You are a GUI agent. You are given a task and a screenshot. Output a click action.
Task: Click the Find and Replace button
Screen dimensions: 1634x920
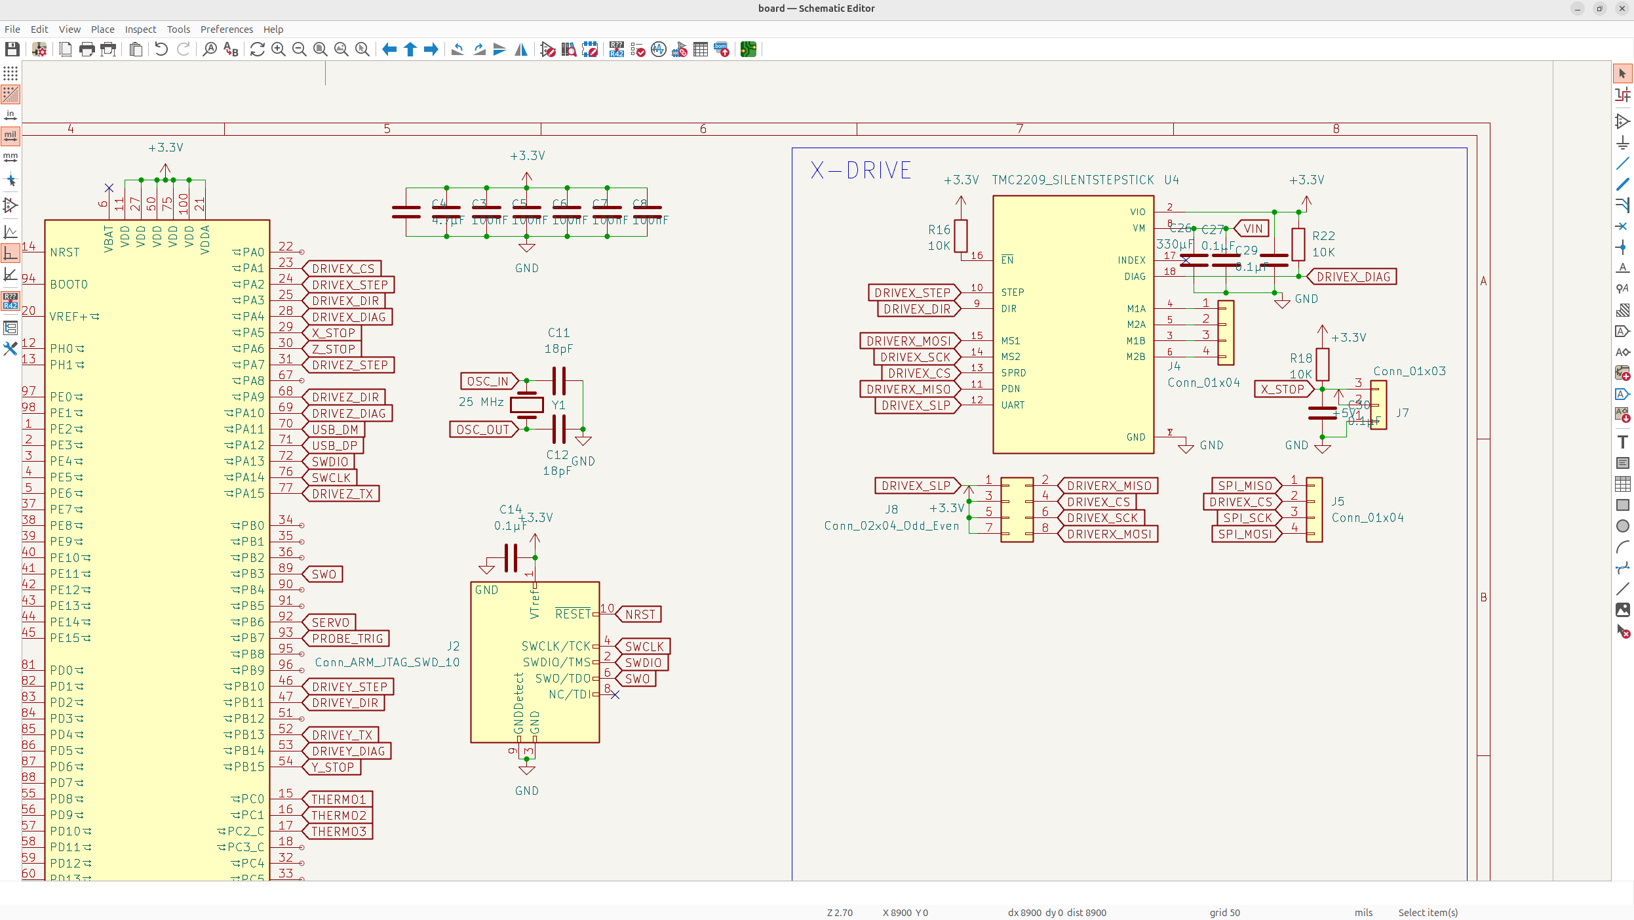(231, 49)
